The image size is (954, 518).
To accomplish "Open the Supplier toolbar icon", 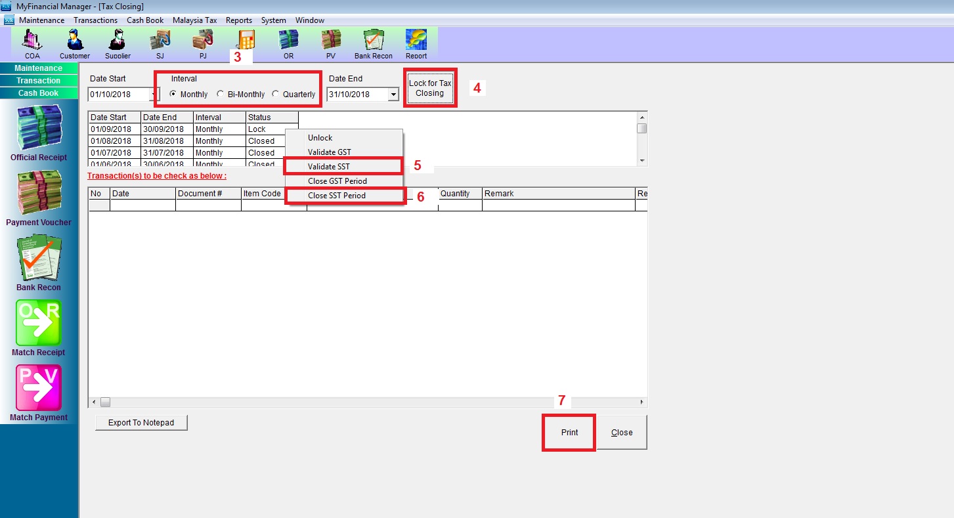I will (x=118, y=43).
